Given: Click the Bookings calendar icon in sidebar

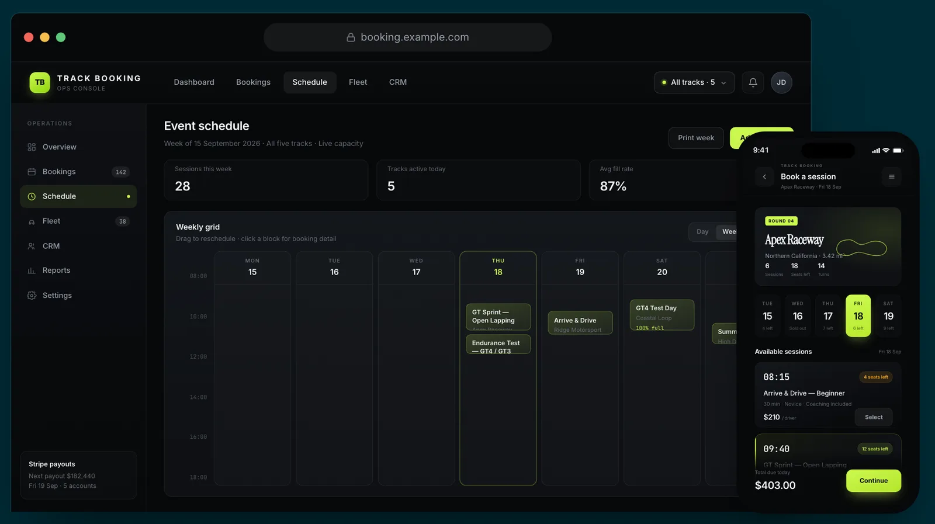Looking at the screenshot, I should tap(32, 172).
